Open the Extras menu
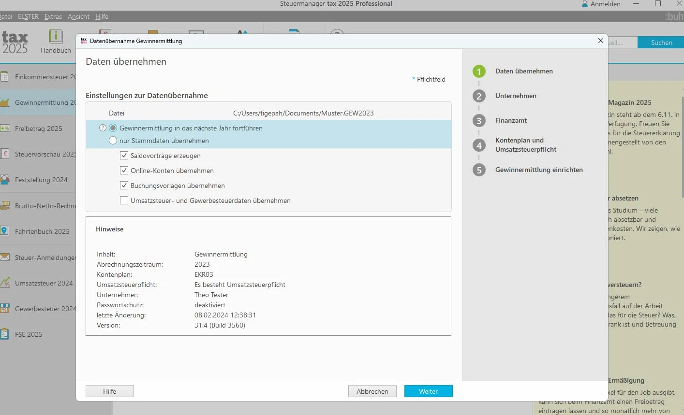The width and height of the screenshot is (684, 415). [x=53, y=16]
